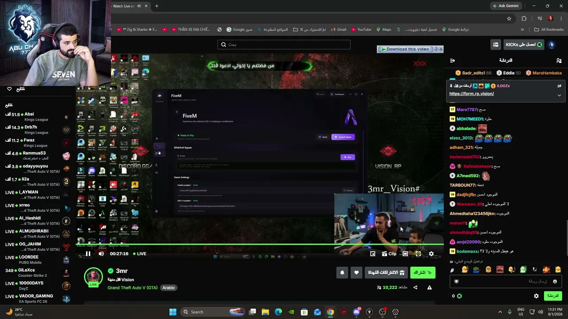Viewport: 568px width, 319px height.
Task: Collapse the chat panel
Action: click(x=452, y=60)
